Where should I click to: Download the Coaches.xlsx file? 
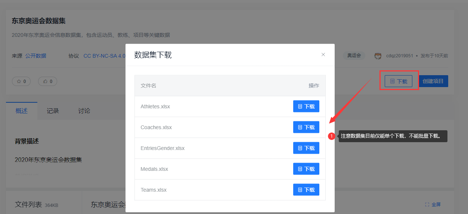click(306, 127)
